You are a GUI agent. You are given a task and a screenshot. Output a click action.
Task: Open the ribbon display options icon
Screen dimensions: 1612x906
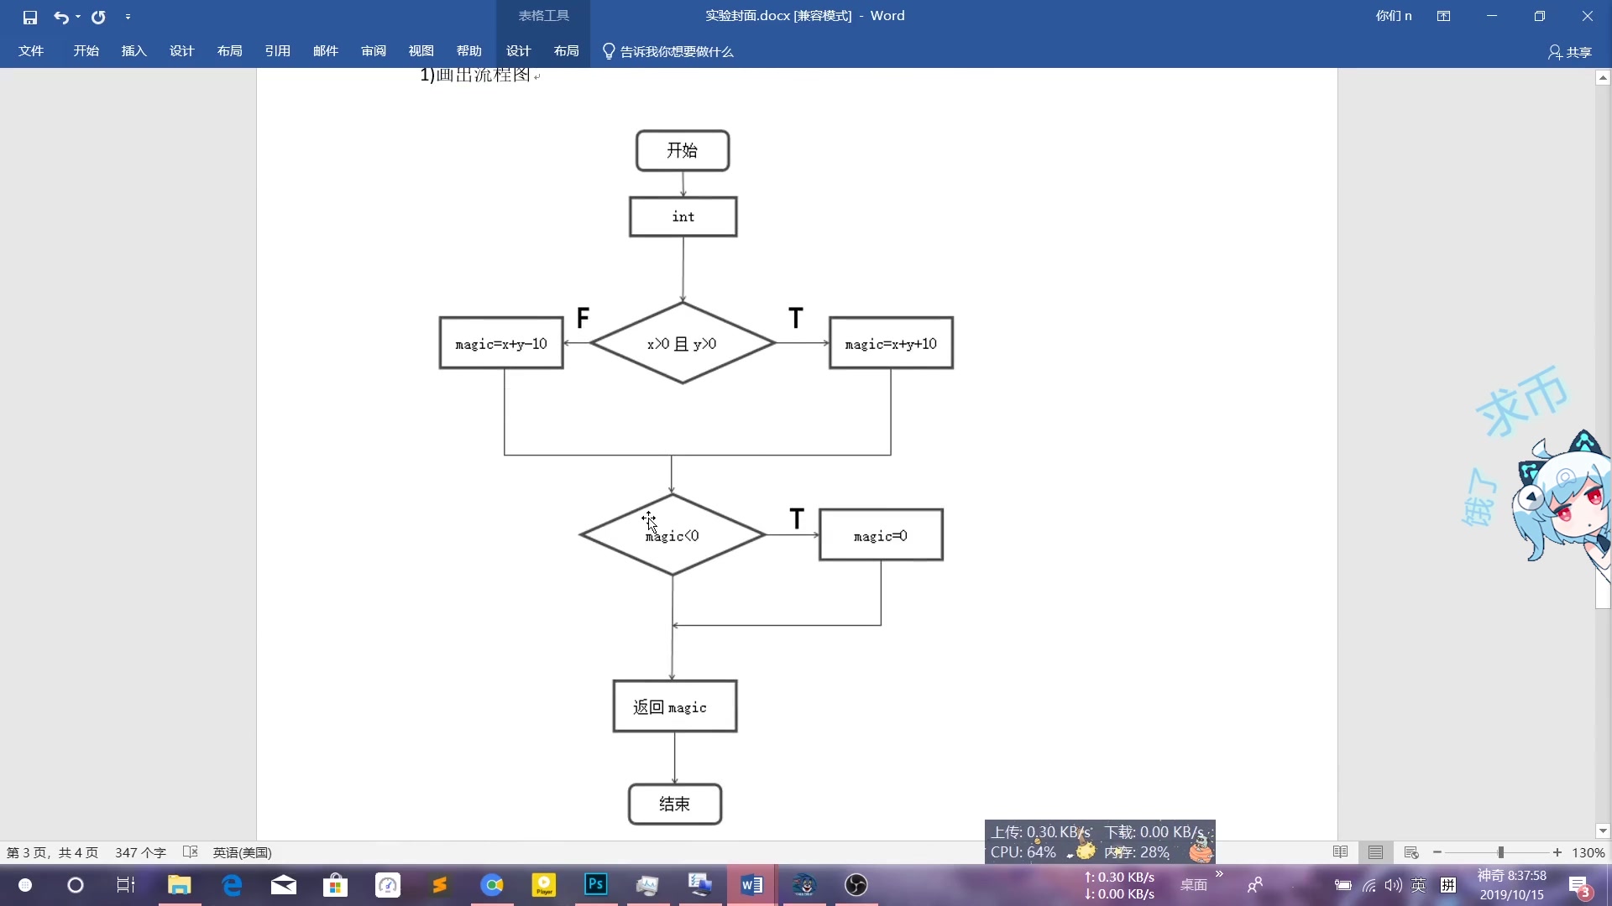point(1443,16)
